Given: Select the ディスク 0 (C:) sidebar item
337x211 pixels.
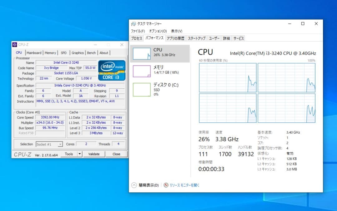Looking at the screenshot, I should (x=160, y=90).
